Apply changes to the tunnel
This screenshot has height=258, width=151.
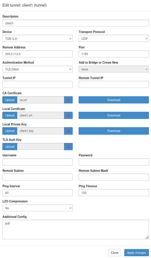point(136,253)
